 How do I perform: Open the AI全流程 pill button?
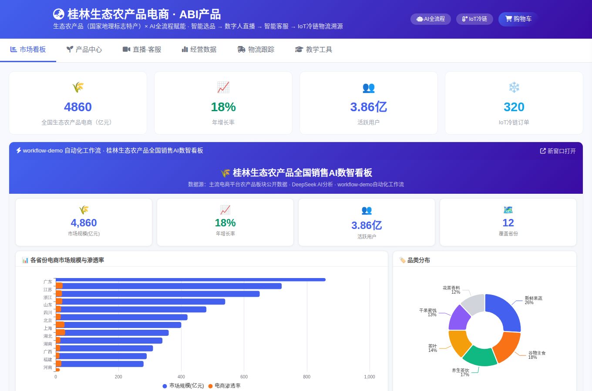tap(431, 19)
